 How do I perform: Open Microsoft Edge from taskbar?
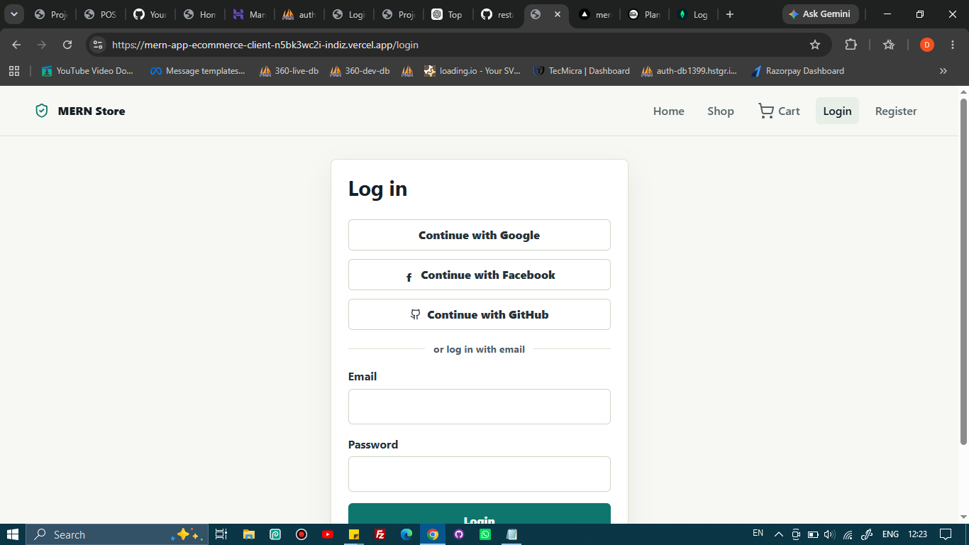406,534
